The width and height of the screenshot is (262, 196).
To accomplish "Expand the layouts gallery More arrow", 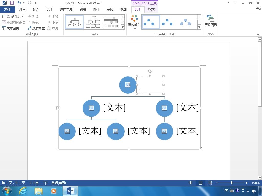I will 123,27.
